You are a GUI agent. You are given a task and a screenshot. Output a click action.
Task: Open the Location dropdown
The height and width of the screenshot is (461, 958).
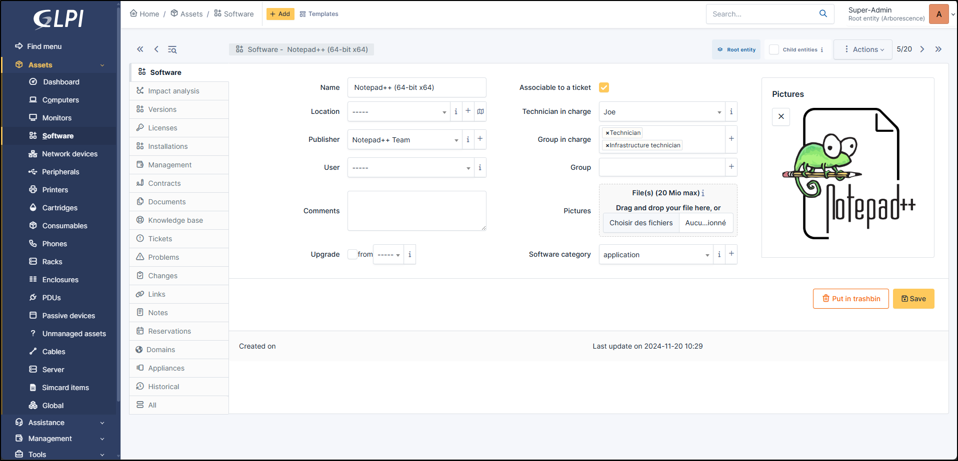[x=398, y=111]
